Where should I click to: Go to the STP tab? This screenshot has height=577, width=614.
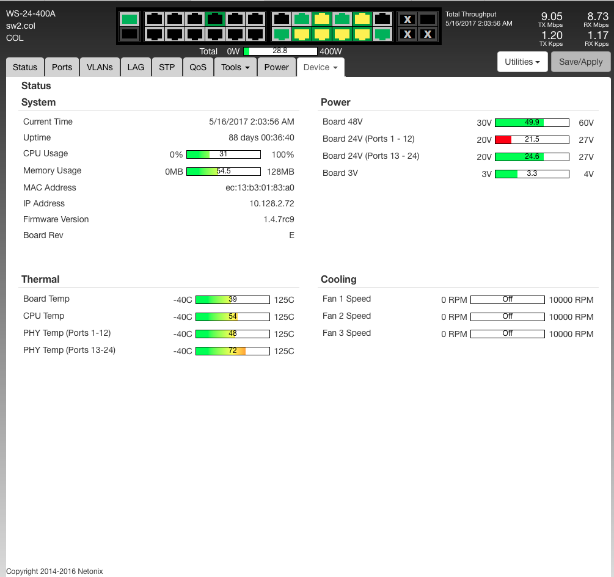167,67
